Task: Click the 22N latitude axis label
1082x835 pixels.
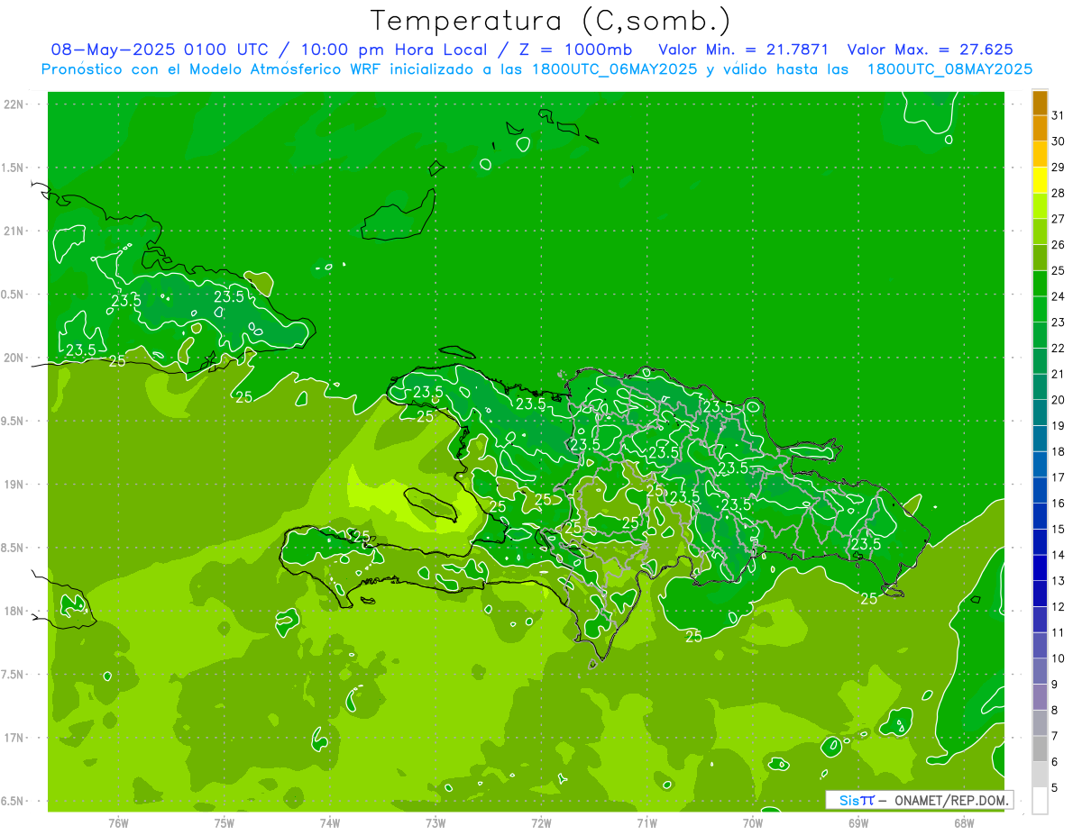Action: coord(14,104)
